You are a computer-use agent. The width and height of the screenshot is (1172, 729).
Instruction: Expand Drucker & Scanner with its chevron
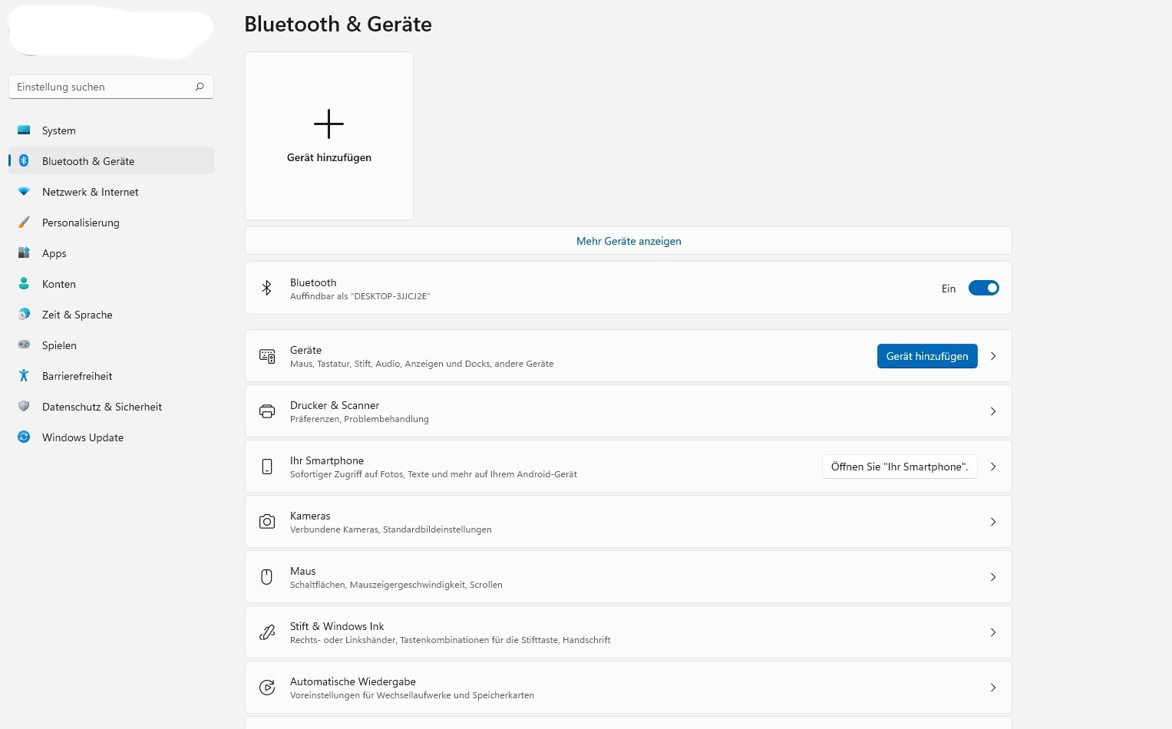pos(993,411)
